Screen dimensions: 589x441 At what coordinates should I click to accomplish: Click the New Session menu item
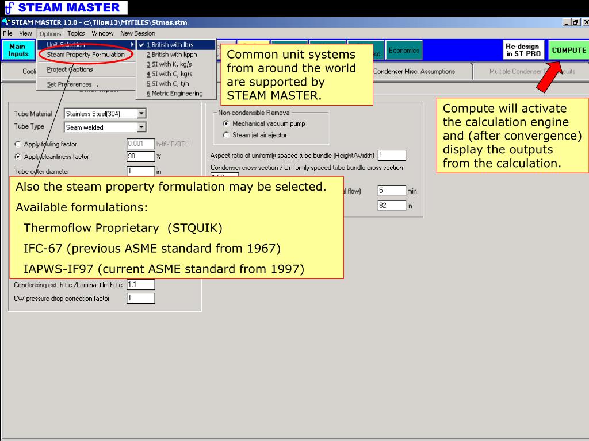click(138, 33)
